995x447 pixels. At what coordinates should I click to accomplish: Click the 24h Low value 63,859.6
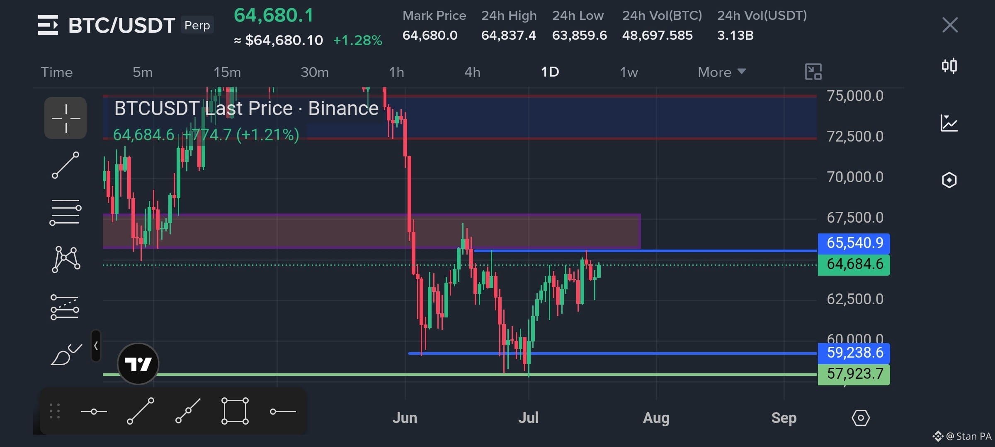pos(580,35)
